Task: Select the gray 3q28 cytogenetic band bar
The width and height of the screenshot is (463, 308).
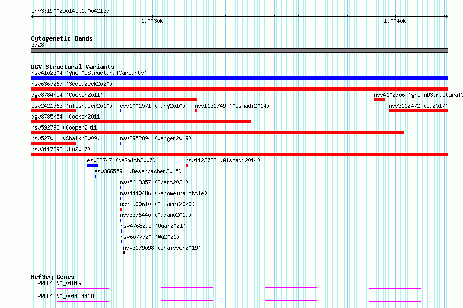Action: pos(239,50)
